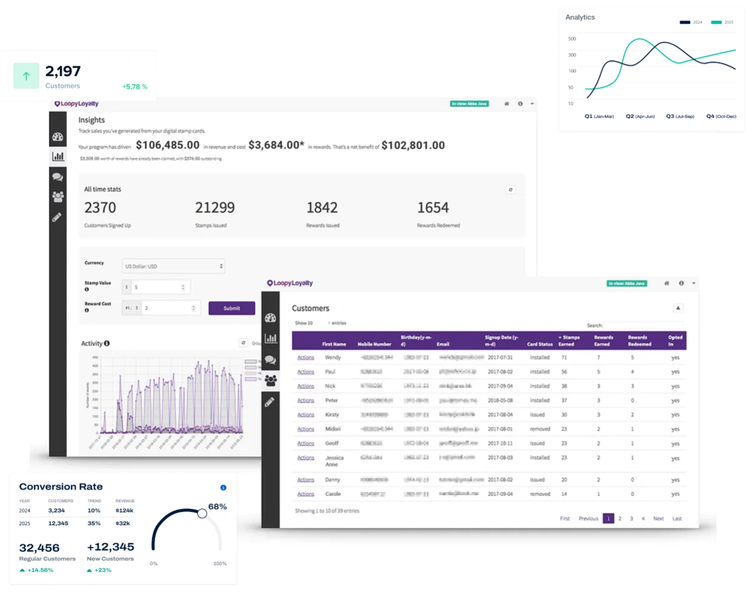Open Actions link for Wendy
This screenshot has height=596, width=746.
(x=305, y=358)
